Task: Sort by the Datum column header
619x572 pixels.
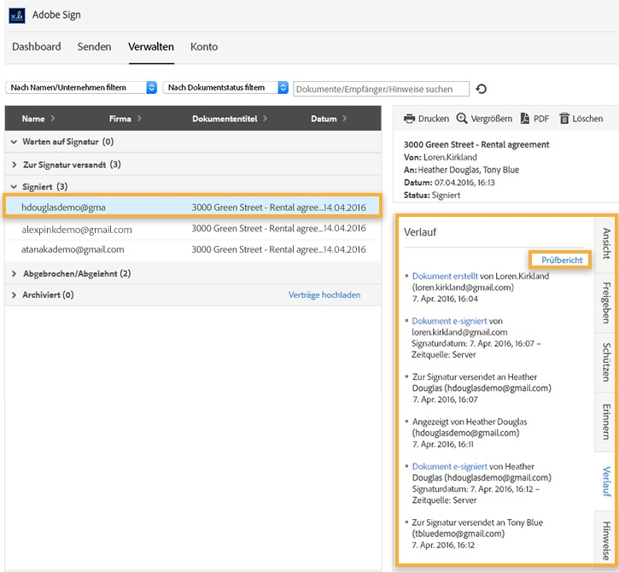Action: coord(324,119)
